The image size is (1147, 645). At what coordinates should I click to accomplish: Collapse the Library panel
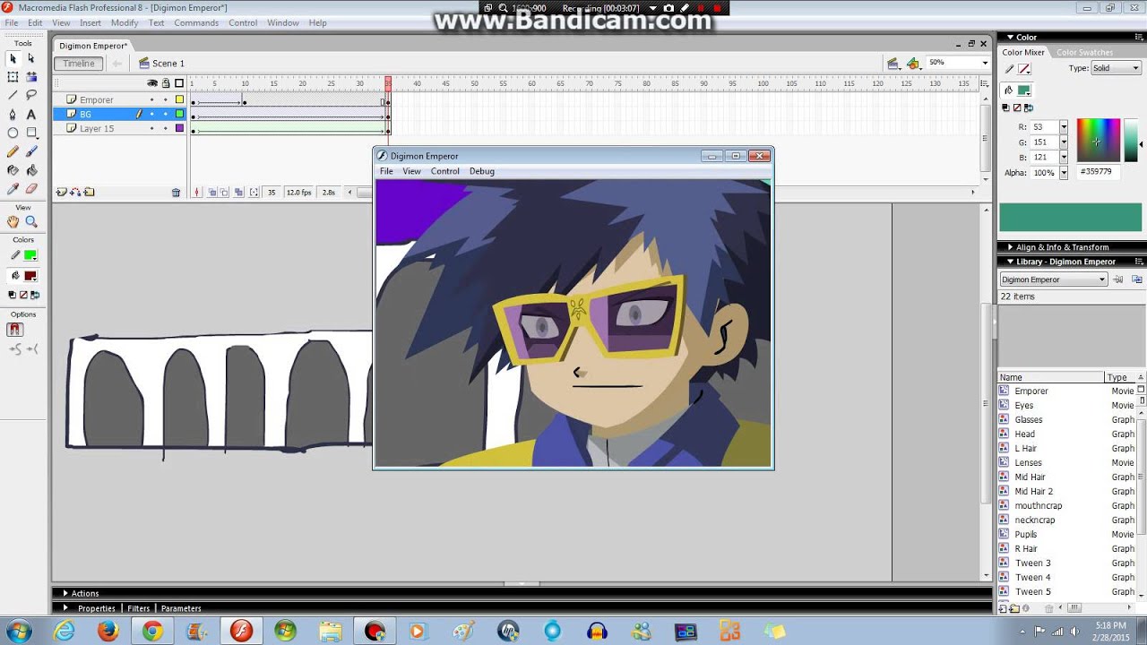point(1010,262)
